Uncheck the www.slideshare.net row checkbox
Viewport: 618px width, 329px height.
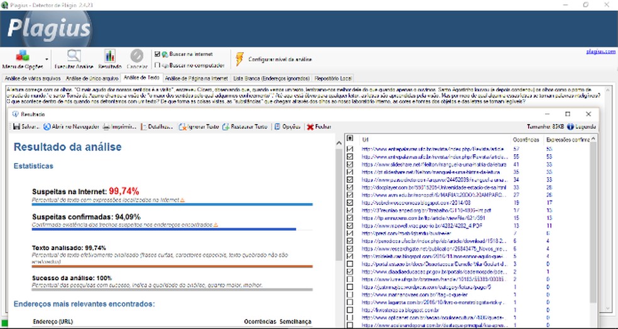tap(350, 164)
